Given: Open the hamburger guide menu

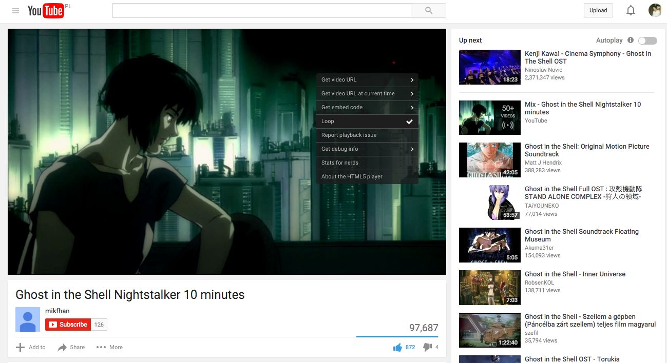Looking at the screenshot, I should tap(15, 11).
